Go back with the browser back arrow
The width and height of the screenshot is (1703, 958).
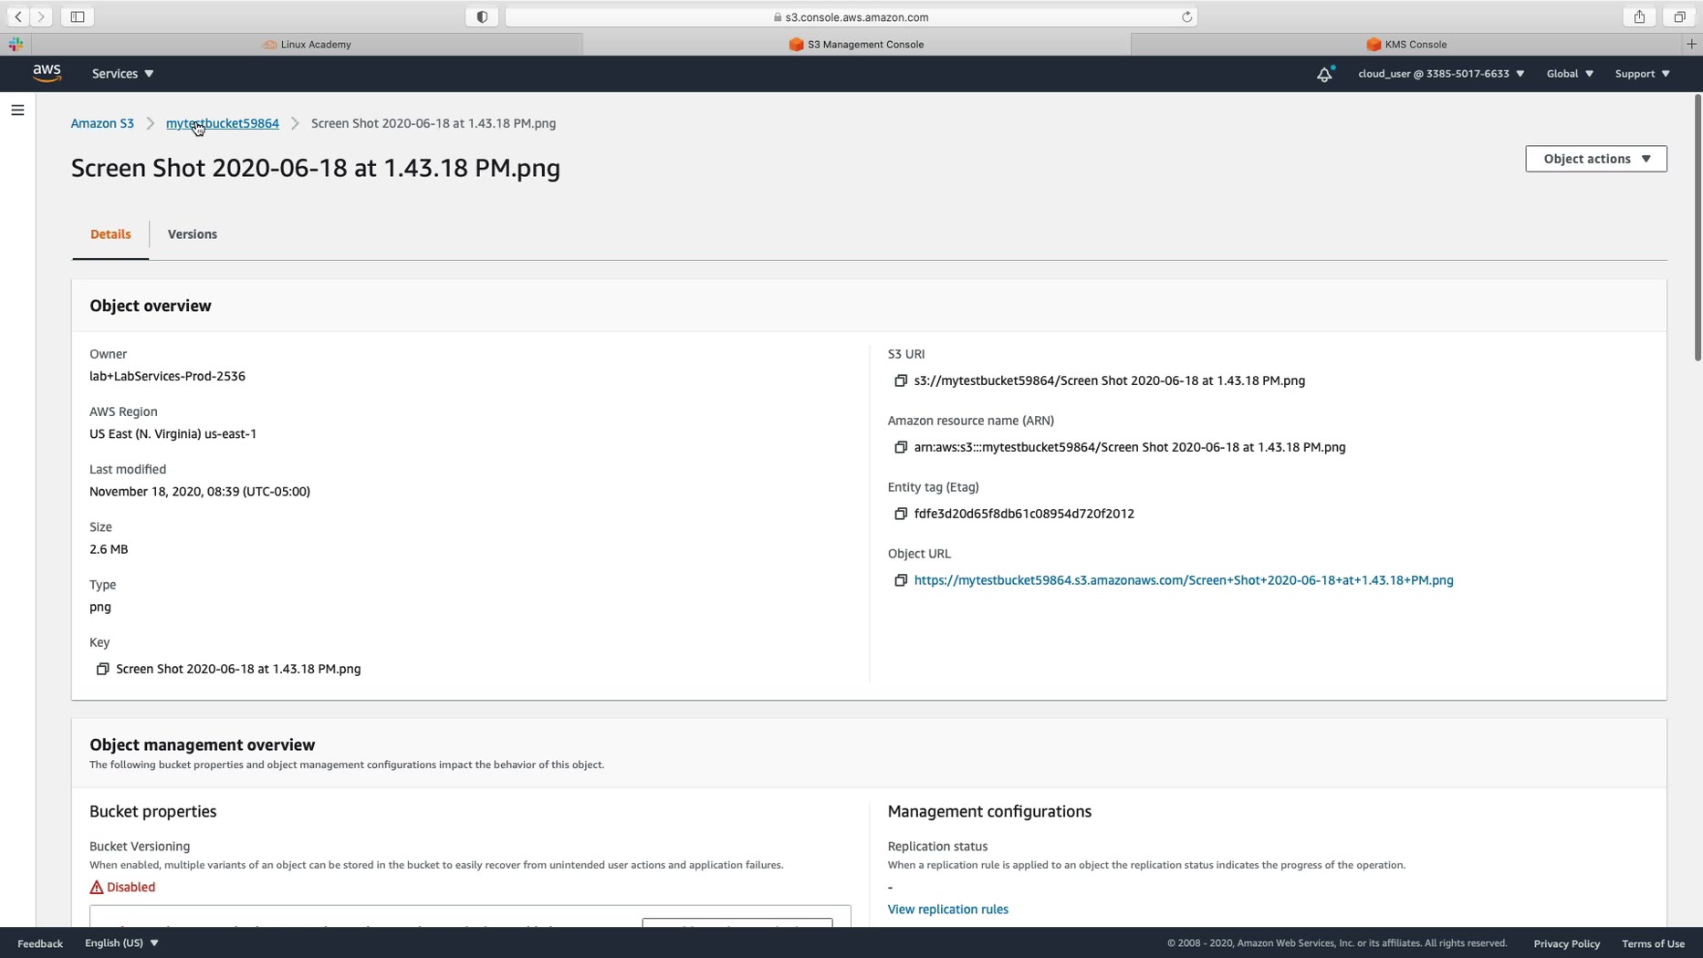(18, 16)
